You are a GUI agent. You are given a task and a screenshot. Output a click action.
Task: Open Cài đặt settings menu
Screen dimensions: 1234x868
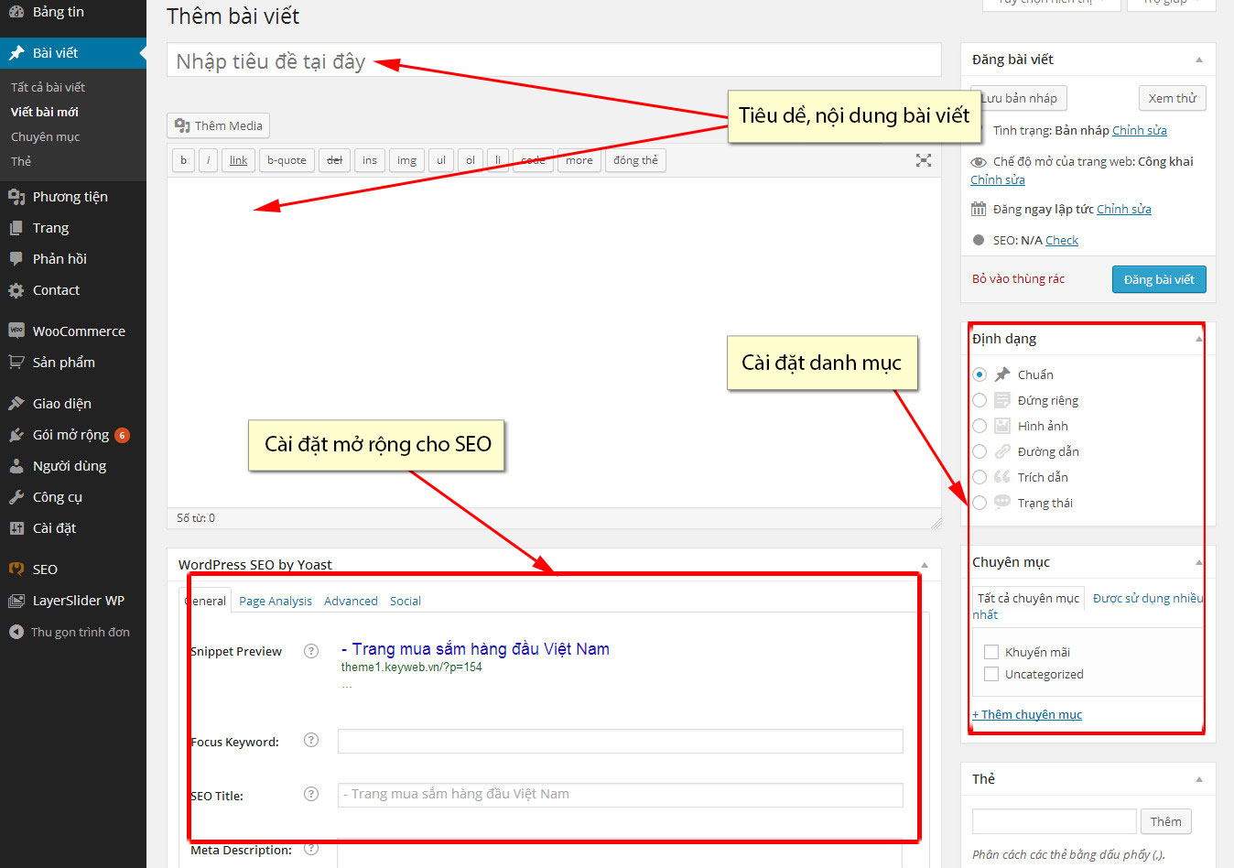click(x=73, y=528)
